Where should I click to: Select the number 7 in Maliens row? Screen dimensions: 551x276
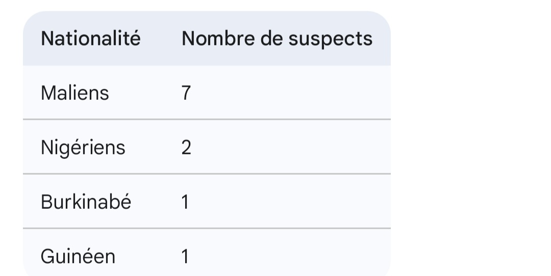[186, 93]
